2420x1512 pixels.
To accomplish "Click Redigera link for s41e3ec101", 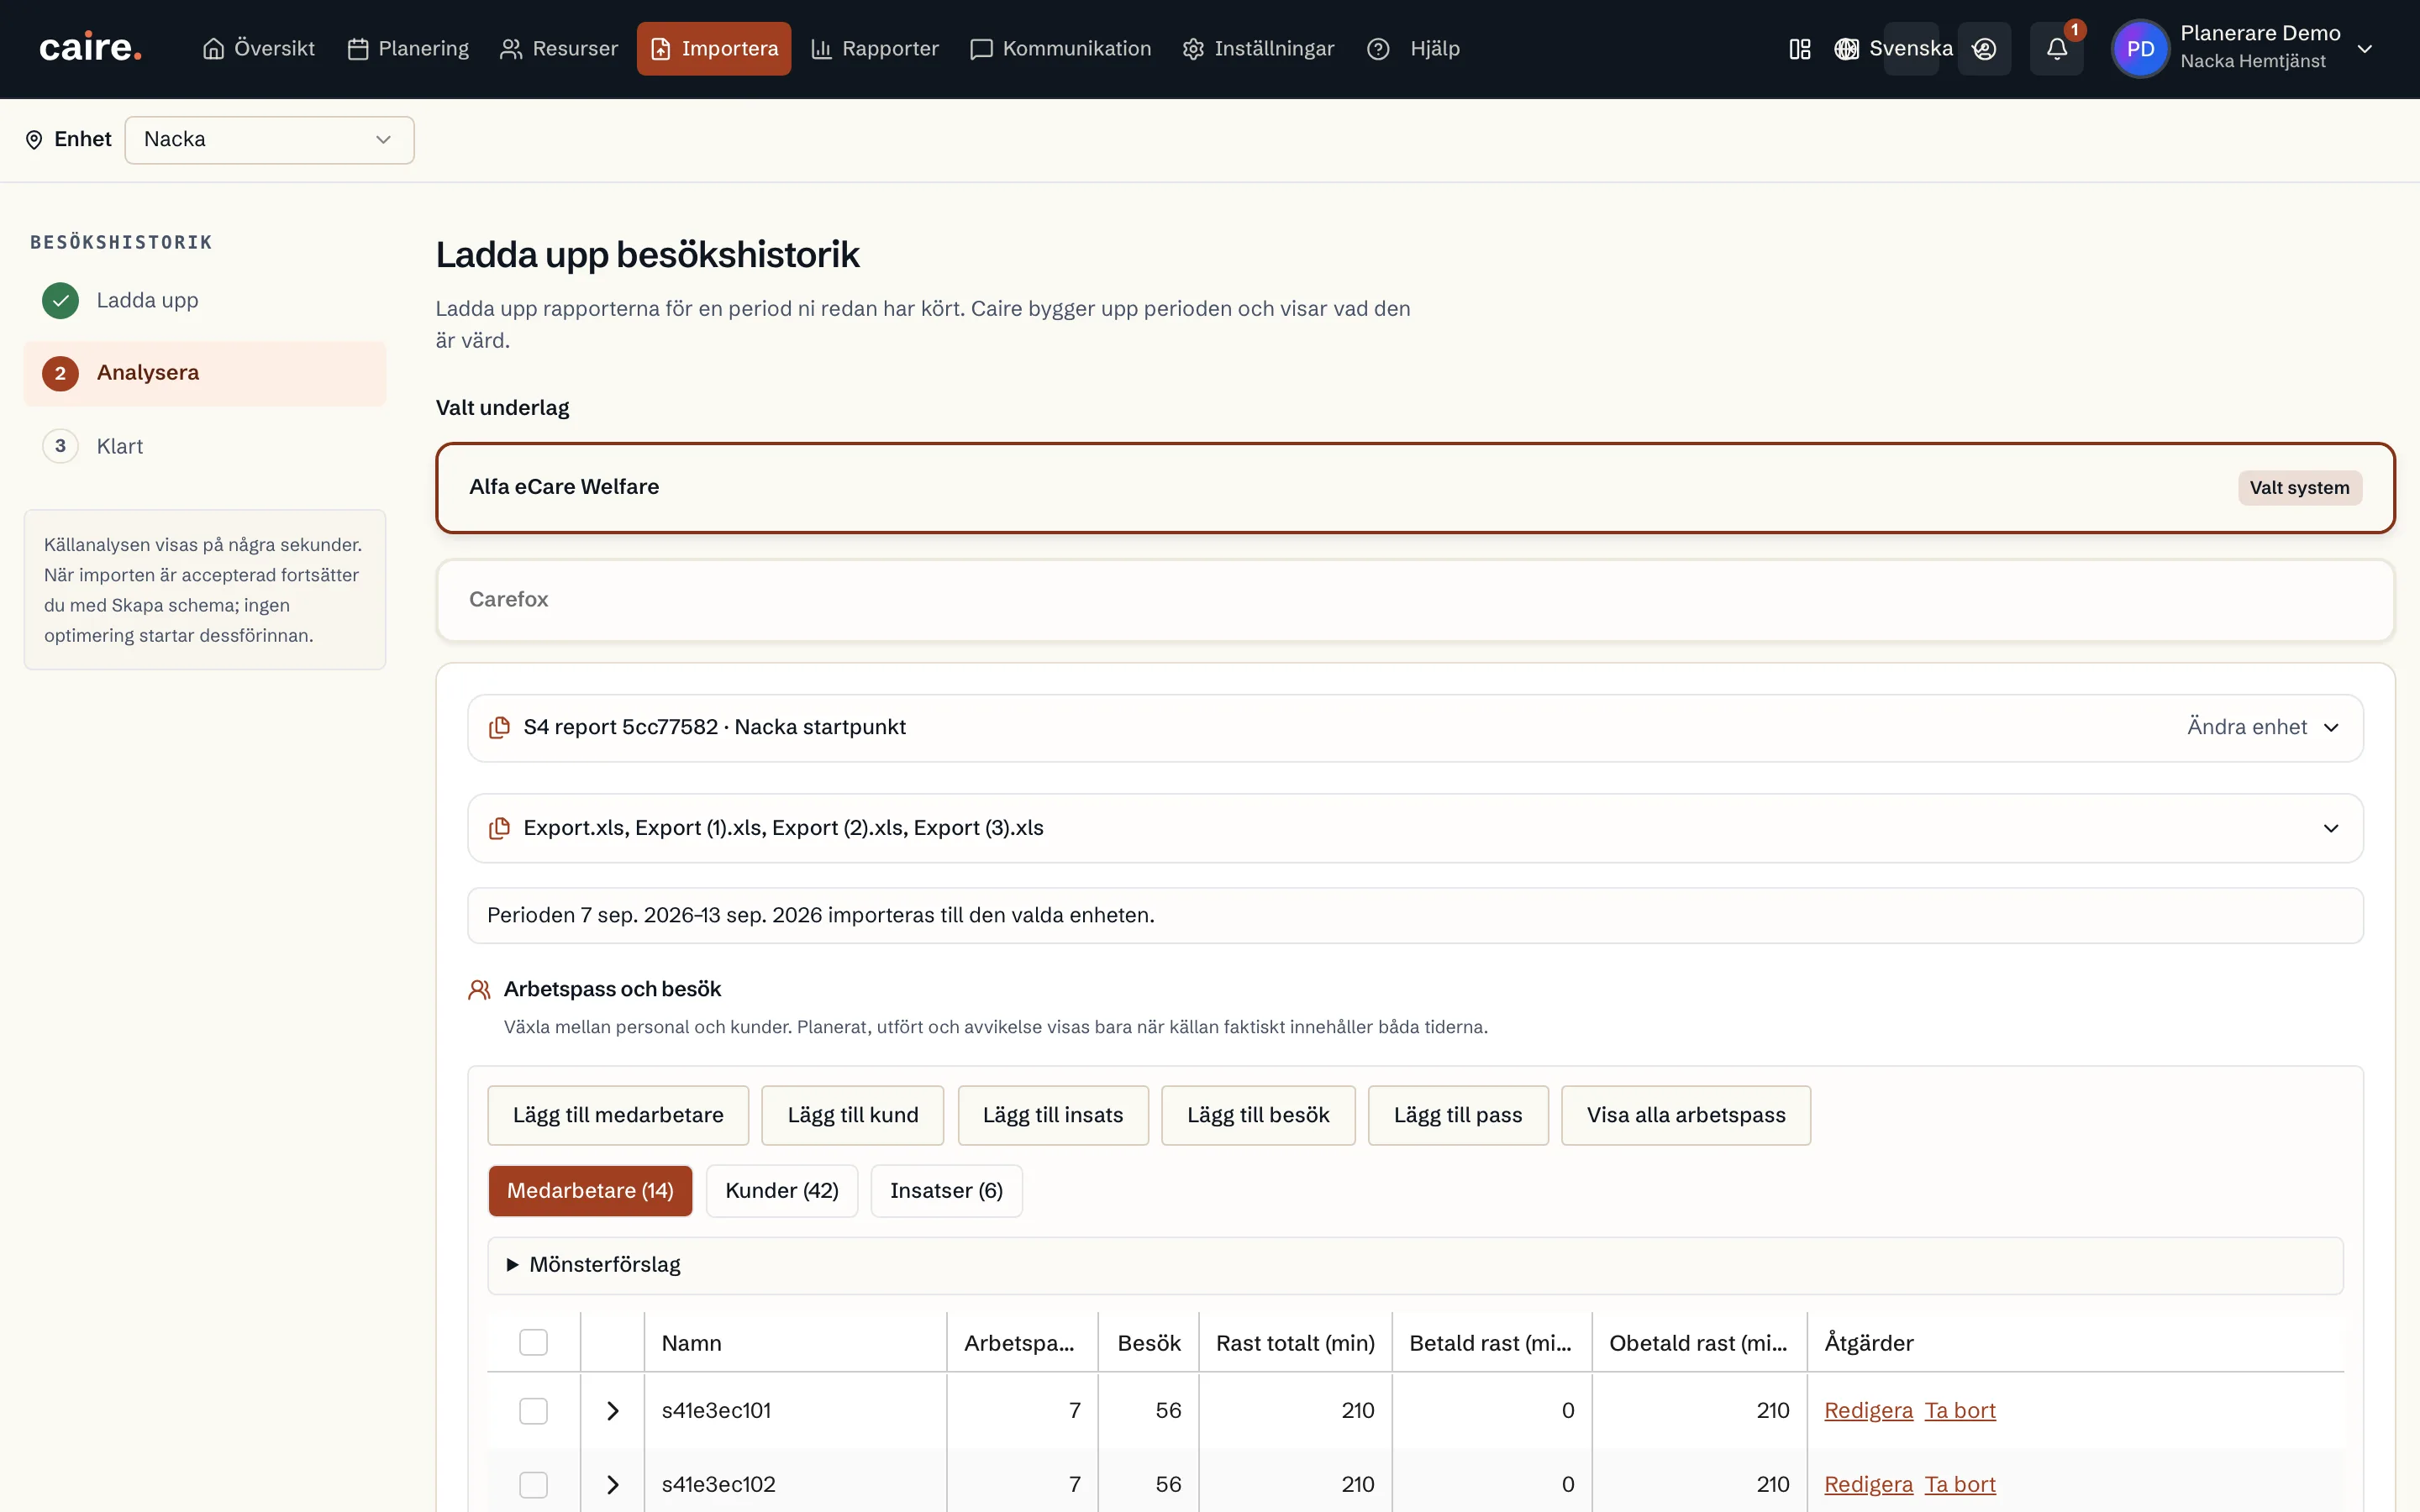I will pos(1868,1410).
